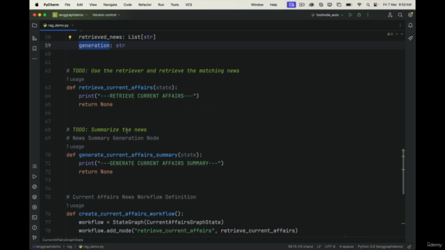
Task: Go to next highlighted problem arrow
Action: click(x=402, y=34)
